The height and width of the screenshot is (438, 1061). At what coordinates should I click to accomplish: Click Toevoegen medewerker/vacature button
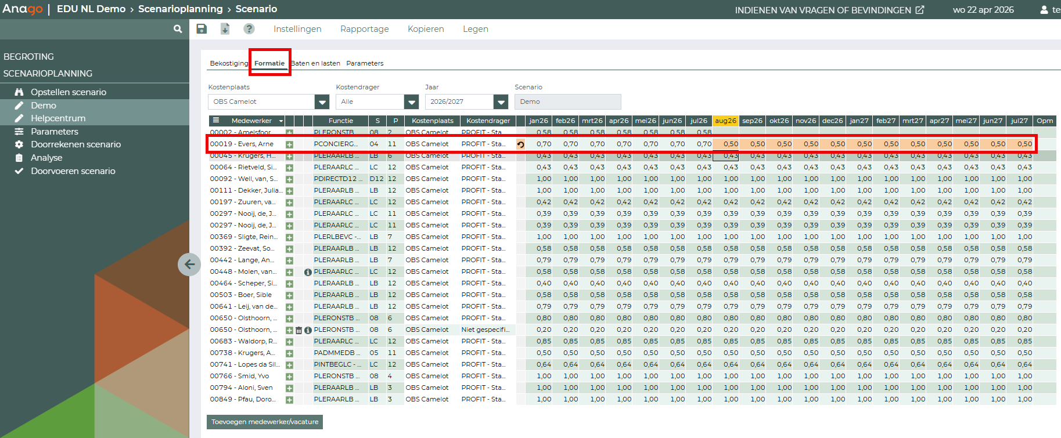265,422
